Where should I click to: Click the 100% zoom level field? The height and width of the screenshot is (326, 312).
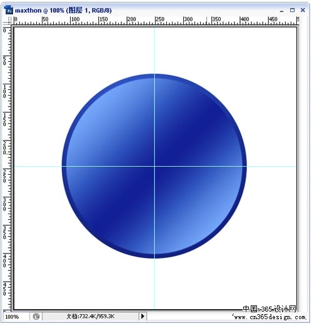[16, 317]
